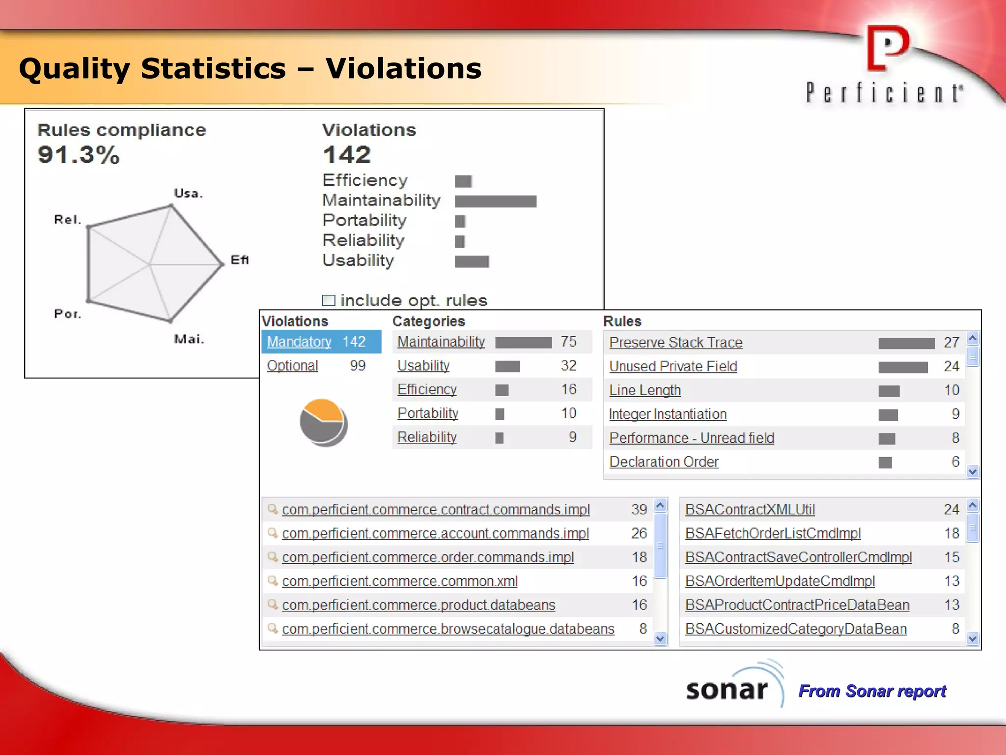This screenshot has height=755, width=1006.
Task: Click the count 75 for Maintainability
Action: pos(568,342)
